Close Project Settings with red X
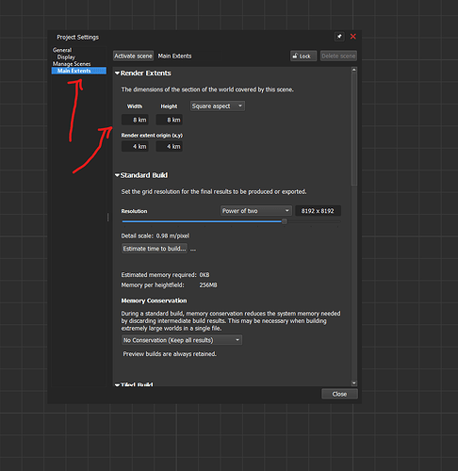The width and height of the screenshot is (458, 471). click(353, 37)
